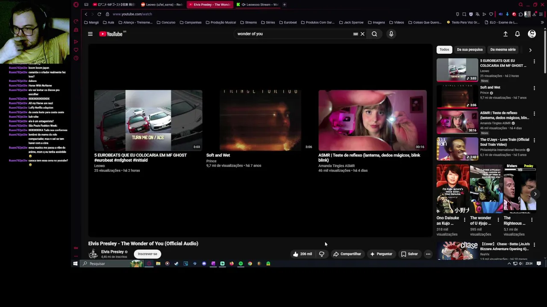Open the Texto Para Voz bookmark
The height and width of the screenshot is (307, 547).
click(463, 22)
